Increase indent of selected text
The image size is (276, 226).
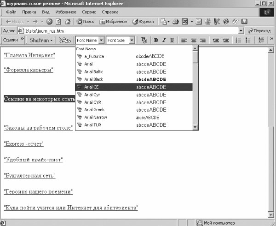(x=226, y=40)
